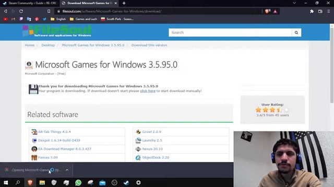This screenshot has width=334, height=187.
Task: Bookmark this page with the bookmark icon
Action: 49,11
